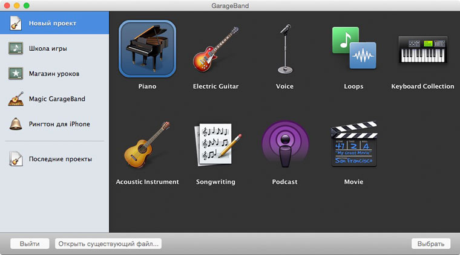Viewport: 460px width, 255px height.
Task: Click the Songwriting label text
Action: pyautogui.click(x=215, y=182)
